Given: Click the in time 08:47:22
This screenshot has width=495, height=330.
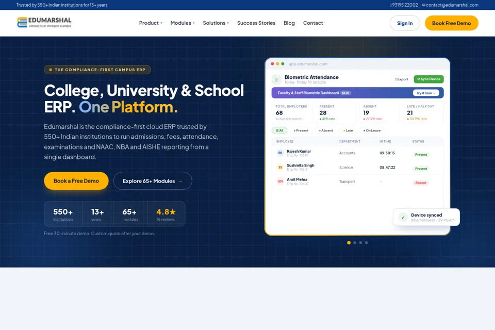Looking at the screenshot, I should coord(387,168).
